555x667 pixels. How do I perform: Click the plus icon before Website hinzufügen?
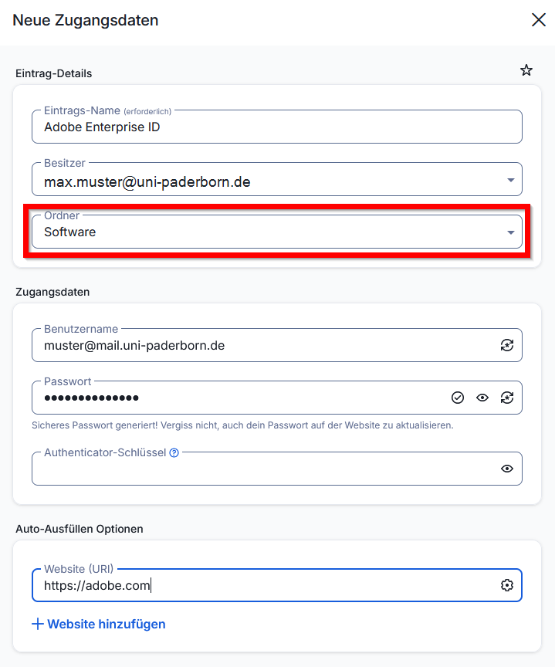37,624
